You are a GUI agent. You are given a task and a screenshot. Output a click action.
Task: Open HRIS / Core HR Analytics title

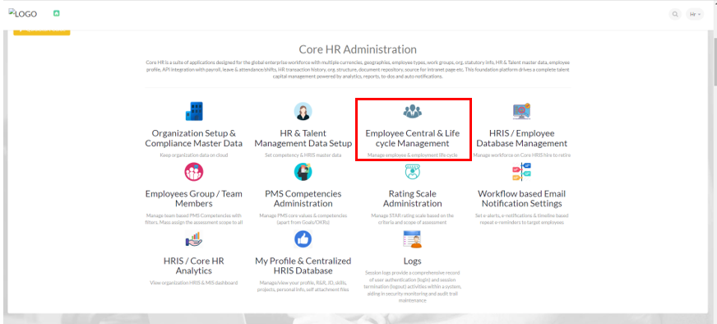click(194, 266)
